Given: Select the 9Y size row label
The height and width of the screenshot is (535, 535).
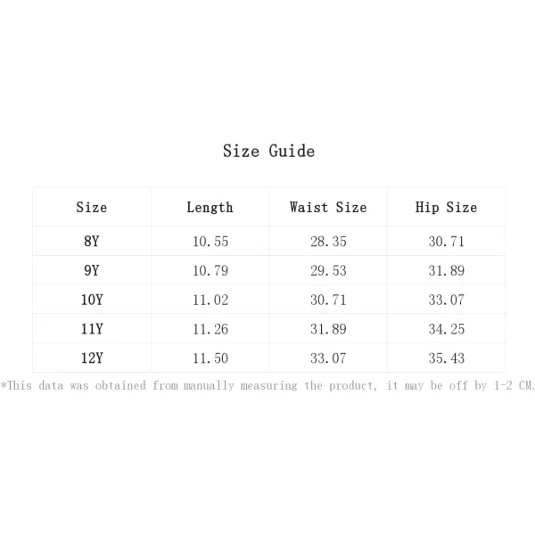Looking at the screenshot, I should [92, 270].
